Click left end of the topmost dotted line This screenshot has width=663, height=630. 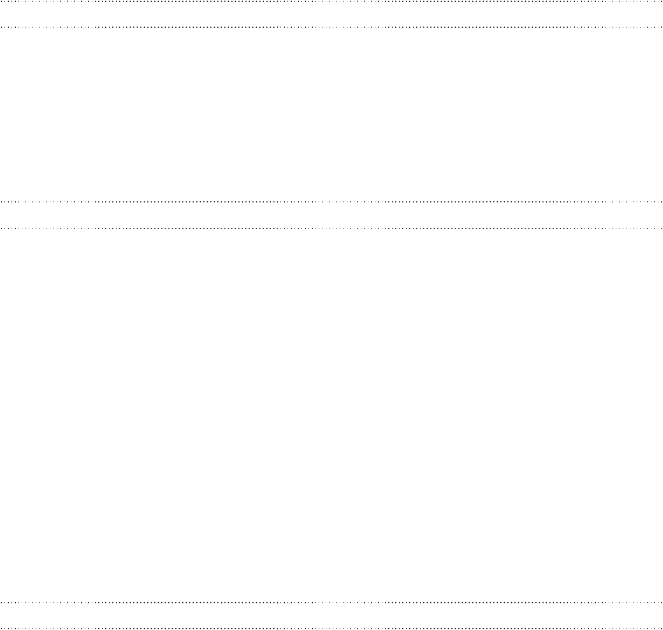point(2,2)
